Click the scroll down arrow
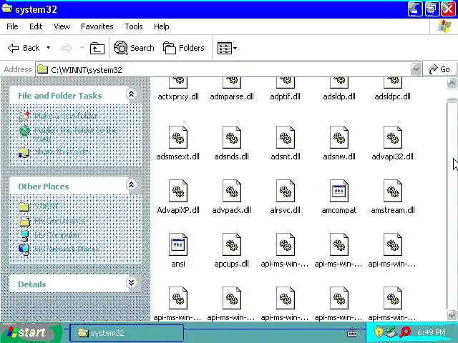 452,315
